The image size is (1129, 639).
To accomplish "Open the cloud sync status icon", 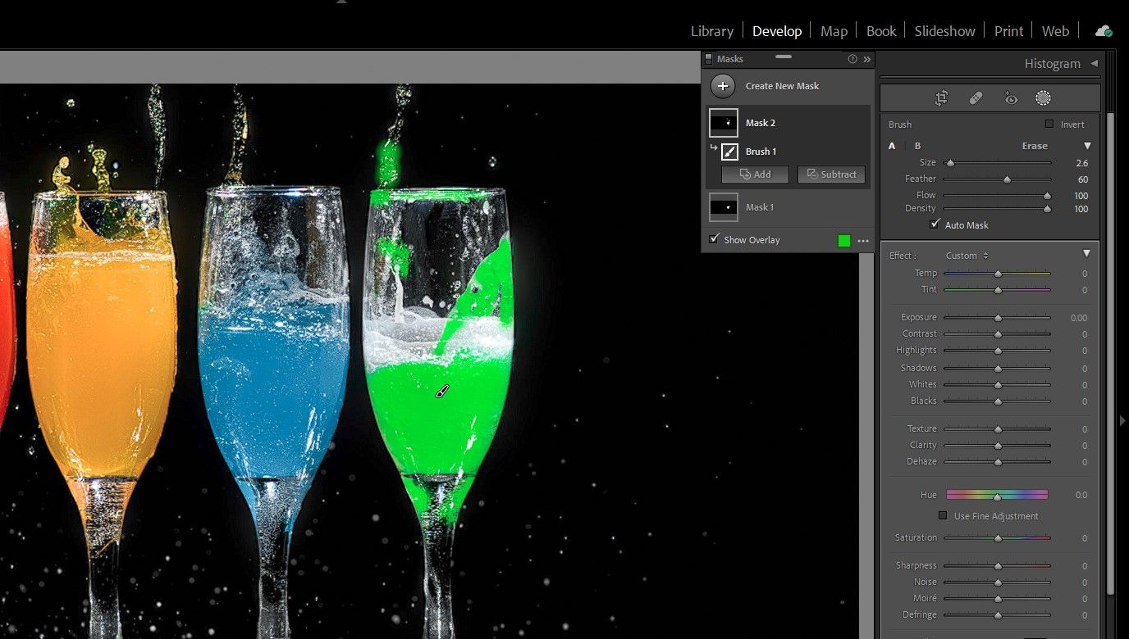I will click(x=1104, y=31).
